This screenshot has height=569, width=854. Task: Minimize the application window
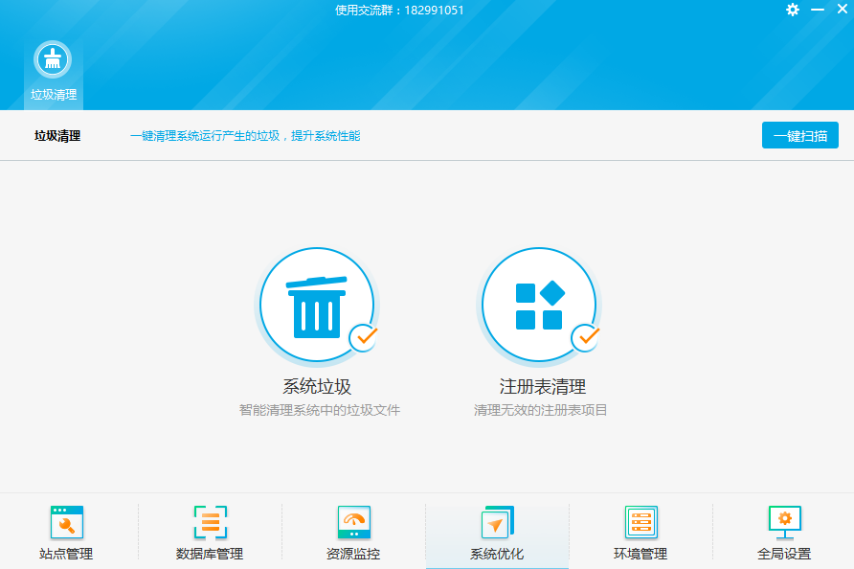point(818,10)
